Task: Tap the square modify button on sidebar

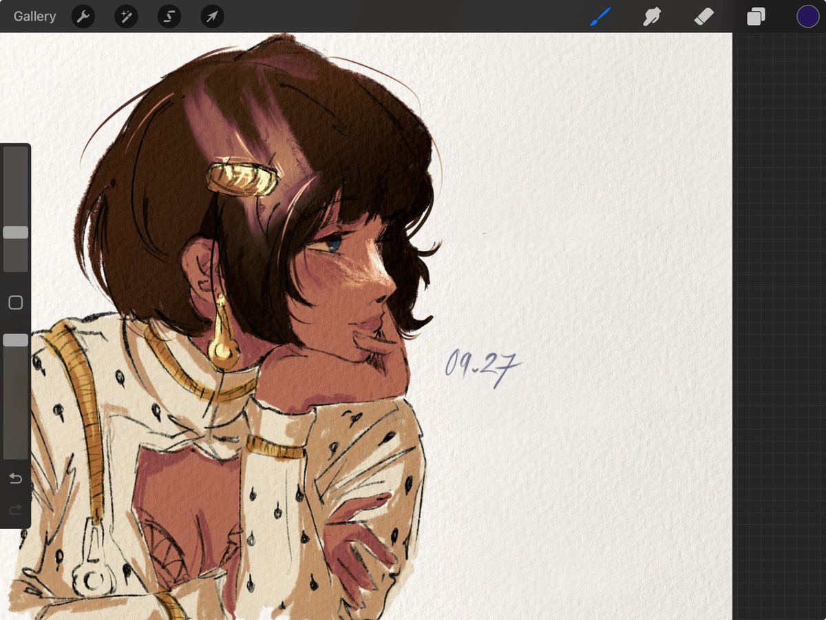Action: click(15, 302)
